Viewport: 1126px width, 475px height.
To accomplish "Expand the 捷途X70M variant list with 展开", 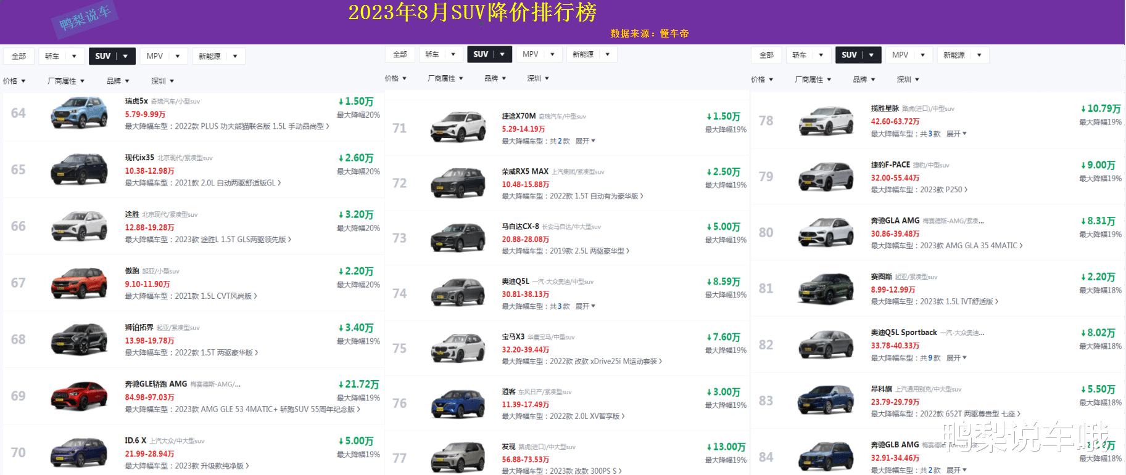I will [585, 141].
